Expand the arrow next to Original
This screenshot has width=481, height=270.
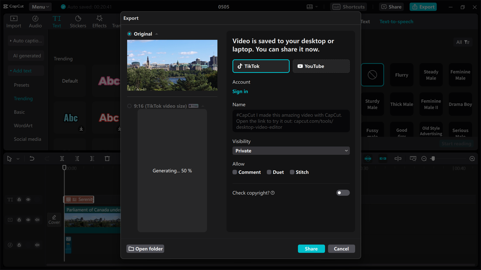[x=157, y=34]
